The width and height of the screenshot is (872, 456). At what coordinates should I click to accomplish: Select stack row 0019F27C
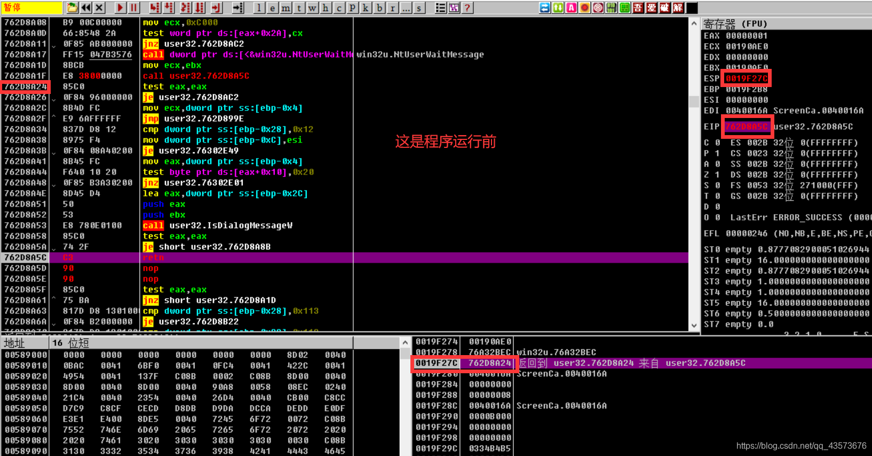click(x=642, y=363)
